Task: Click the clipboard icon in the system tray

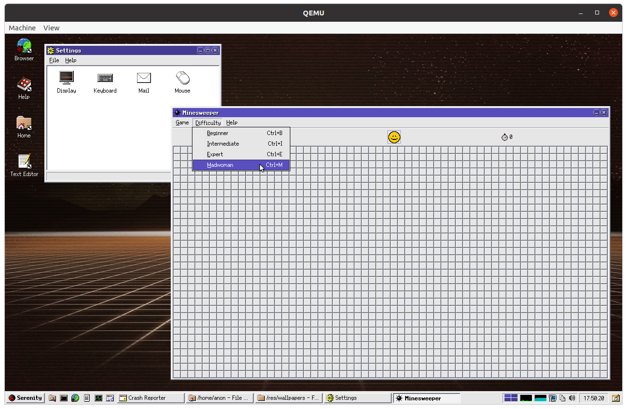Action: coord(562,397)
